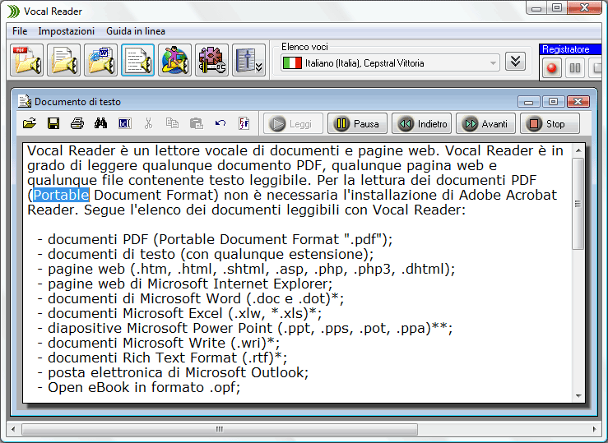Screen dimensions: 608x443
Task: Maximize the Documento di testo window
Action: coord(554,102)
